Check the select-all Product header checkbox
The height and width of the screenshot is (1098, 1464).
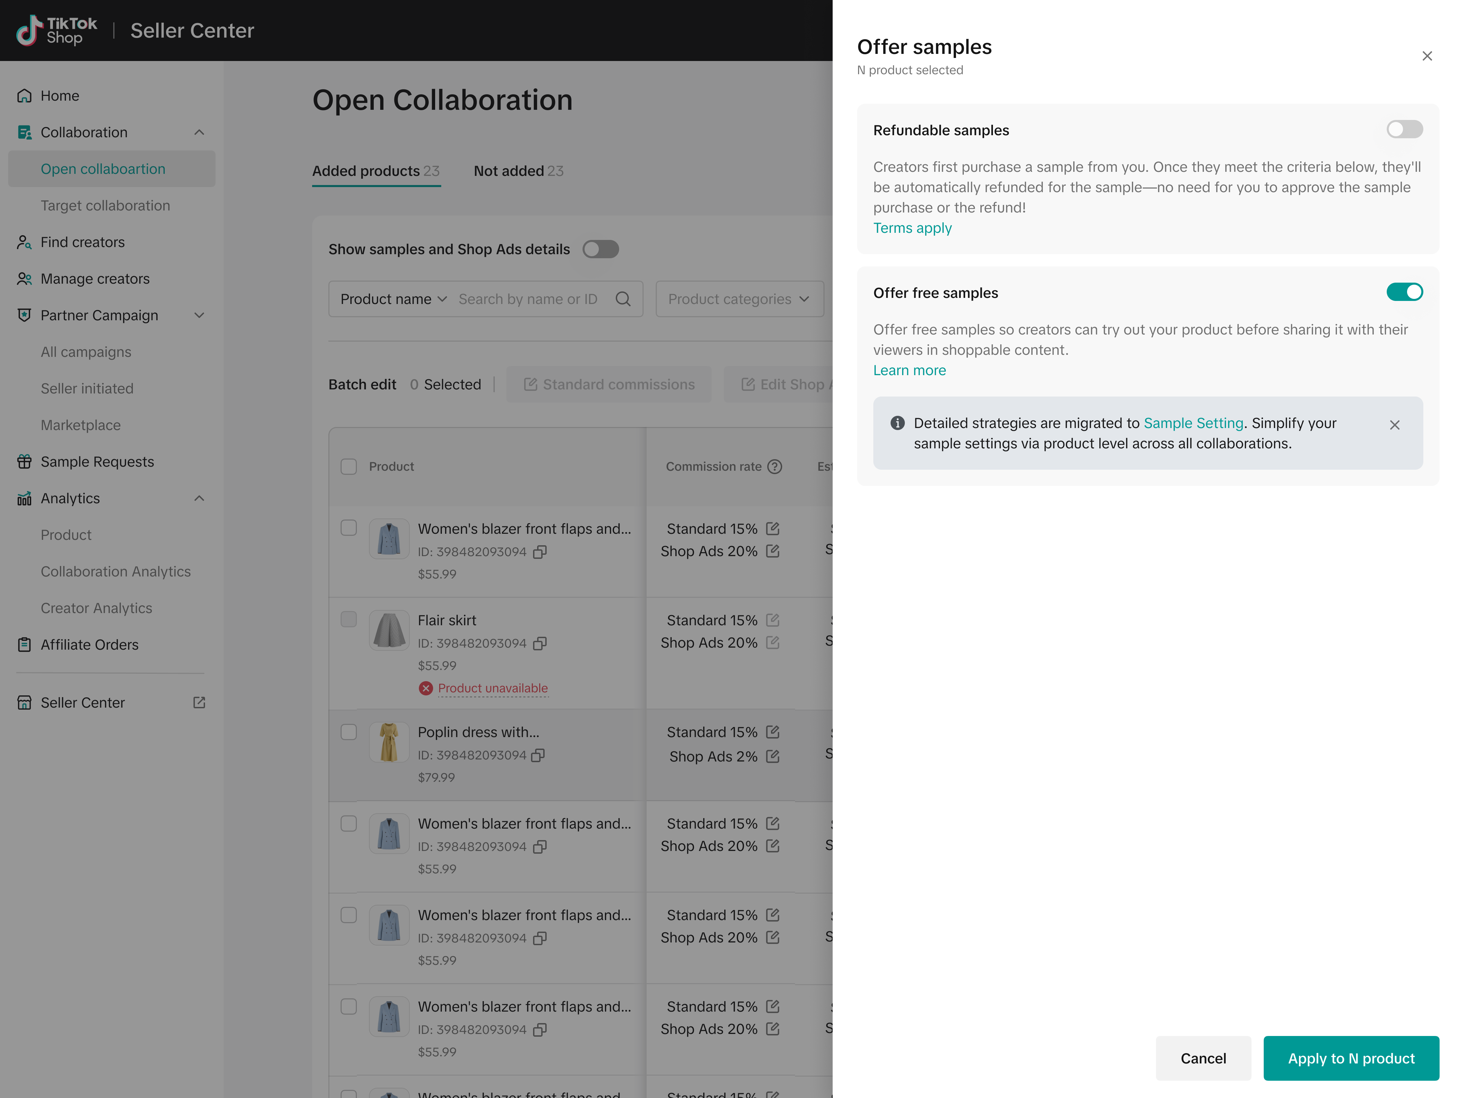(349, 467)
